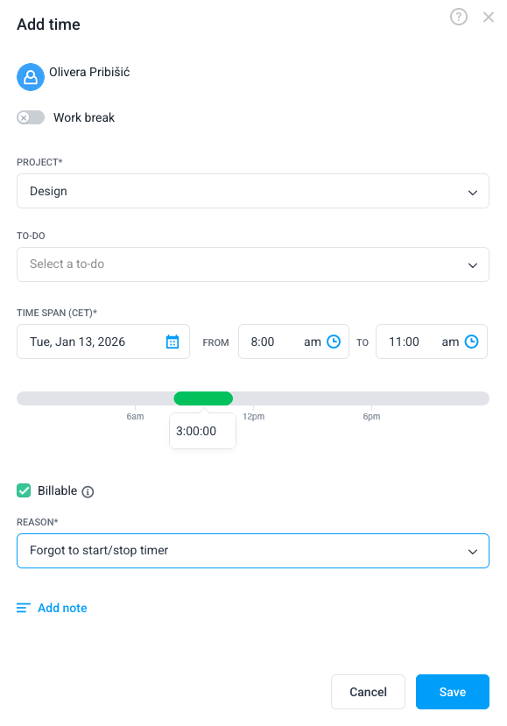Click the Cancel button
Screen dimensions: 507x726
(368, 691)
